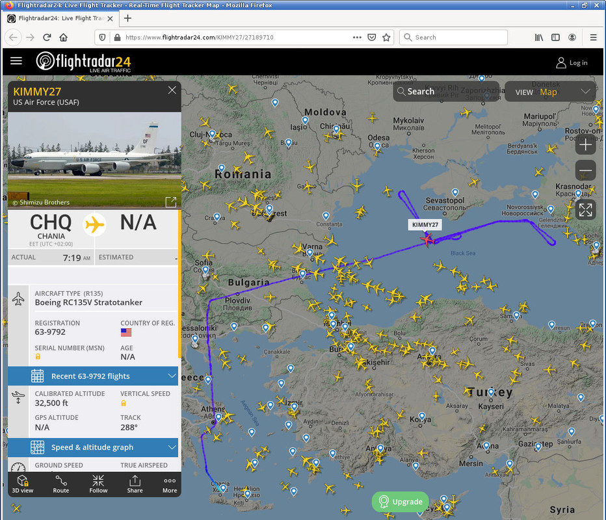Click the Firefox Search field
Viewport: 606px width, 520px height.
click(453, 37)
